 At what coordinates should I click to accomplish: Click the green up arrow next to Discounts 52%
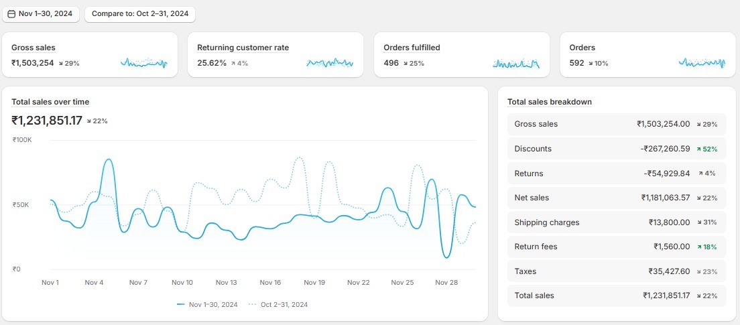tap(699, 149)
